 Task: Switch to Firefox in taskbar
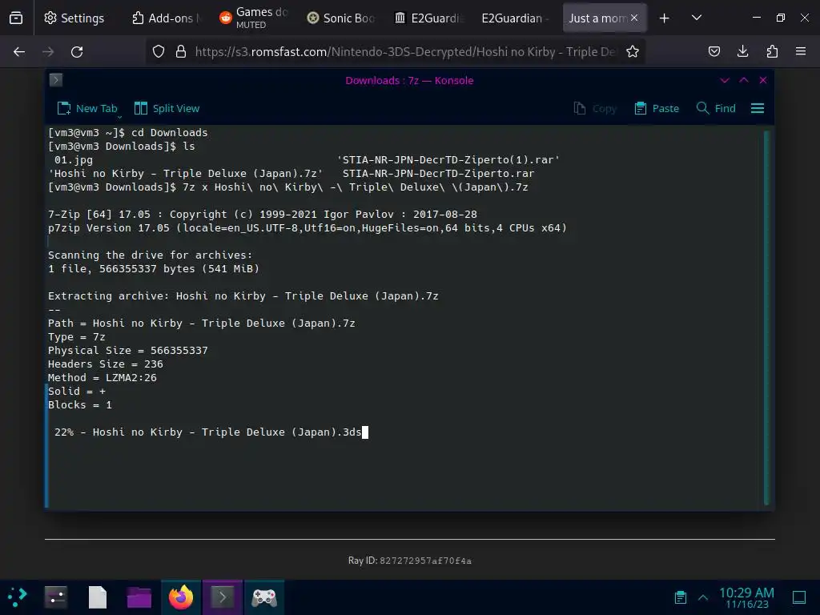point(181,597)
